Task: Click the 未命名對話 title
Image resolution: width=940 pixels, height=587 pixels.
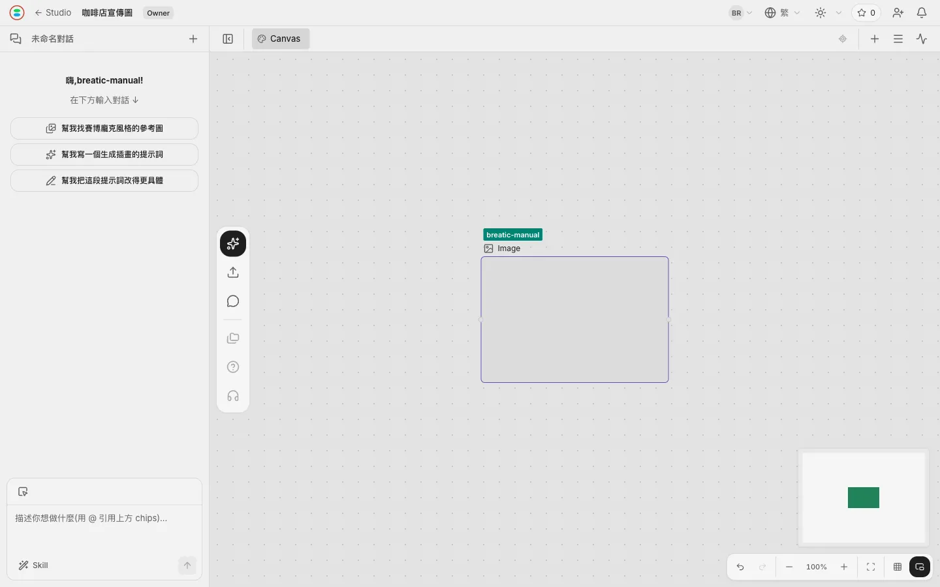Action: pos(52,38)
